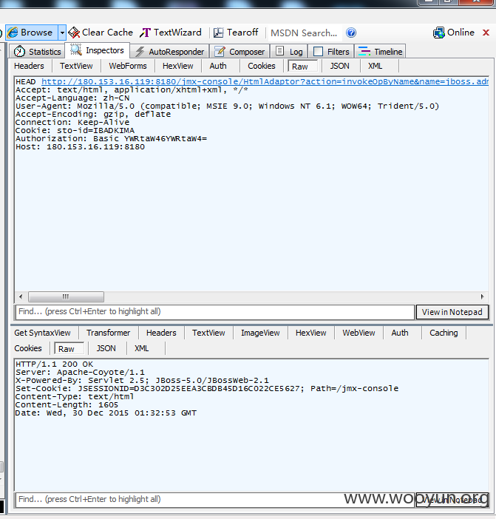This screenshot has height=519, width=496.
Task: Click the TextWizard T icon
Action: (145, 33)
